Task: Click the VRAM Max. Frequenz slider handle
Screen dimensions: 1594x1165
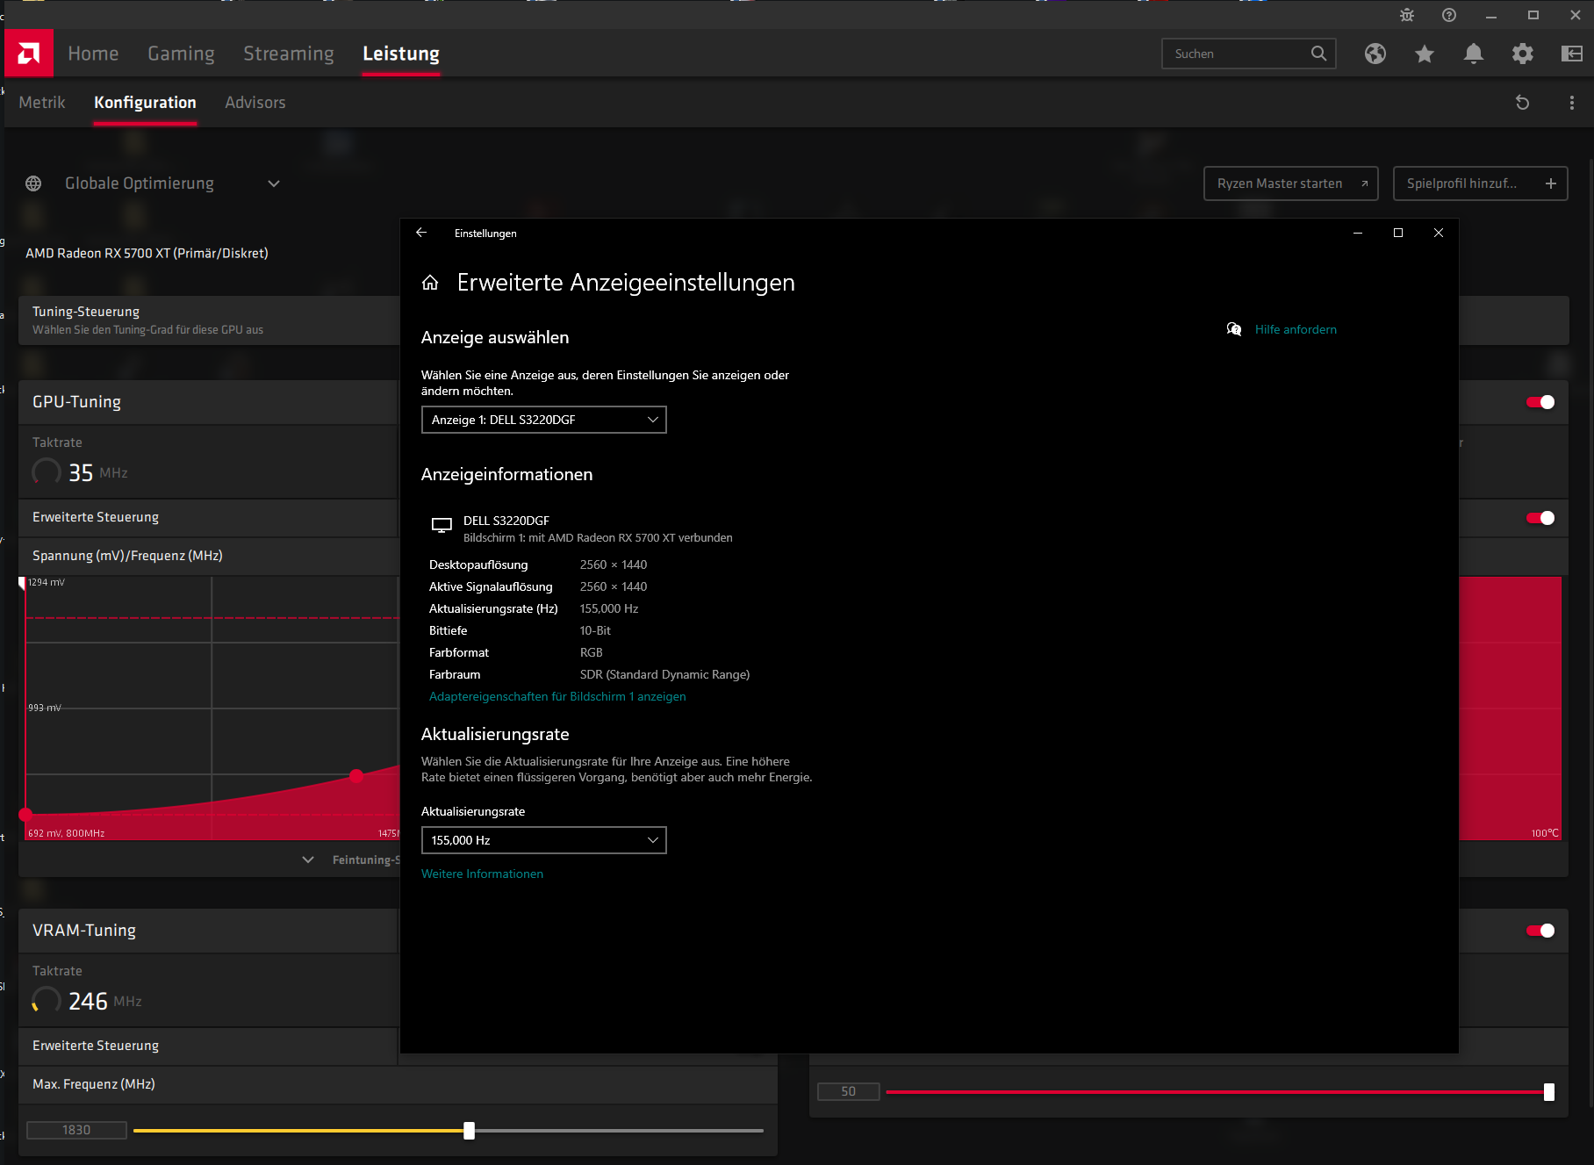Action: [x=470, y=1131]
